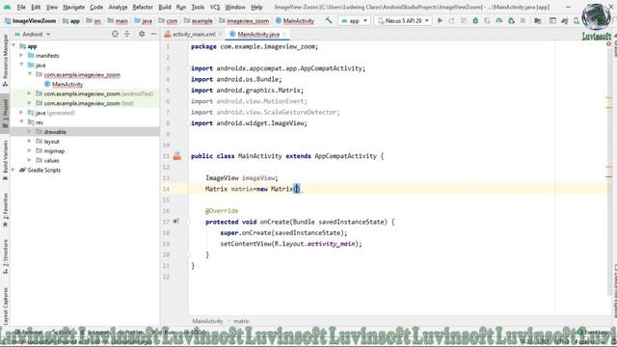This screenshot has width=617, height=347.
Task: Toggle the Z: Structure tool window
Action: tap(5, 257)
